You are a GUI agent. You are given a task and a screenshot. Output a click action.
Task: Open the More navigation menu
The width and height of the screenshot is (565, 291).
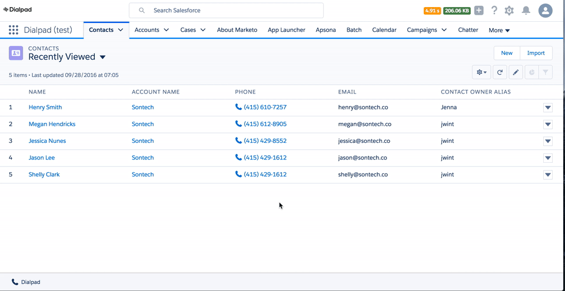pyautogui.click(x=499, y=30)
